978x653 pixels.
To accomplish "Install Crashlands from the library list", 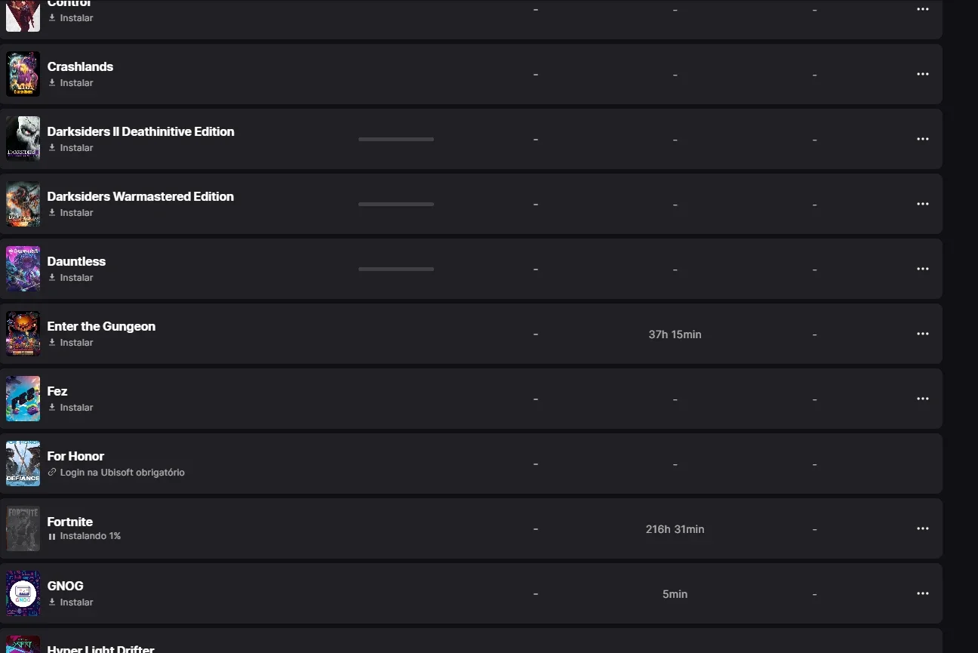I will (70, 83).
